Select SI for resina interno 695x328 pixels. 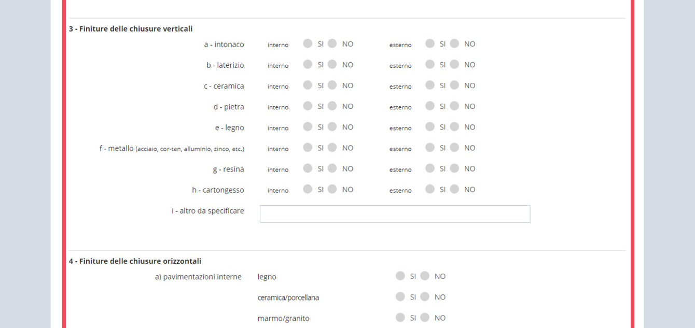pos(308,168)
